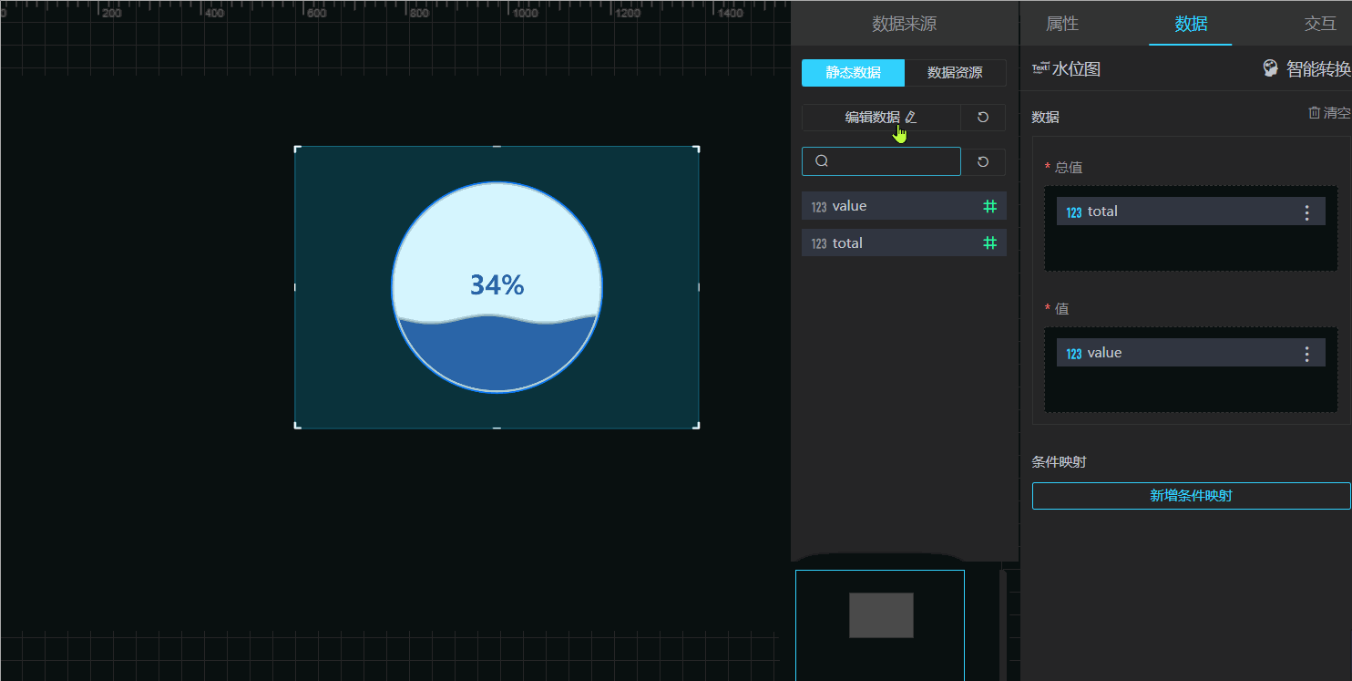Click 123 icon in 总值 total chip
Viewport: 1352px width, 681px height.
click(1074, 212)
